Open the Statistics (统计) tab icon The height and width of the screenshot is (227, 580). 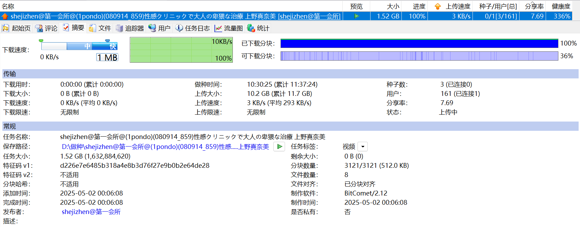(x=251, y=28)
